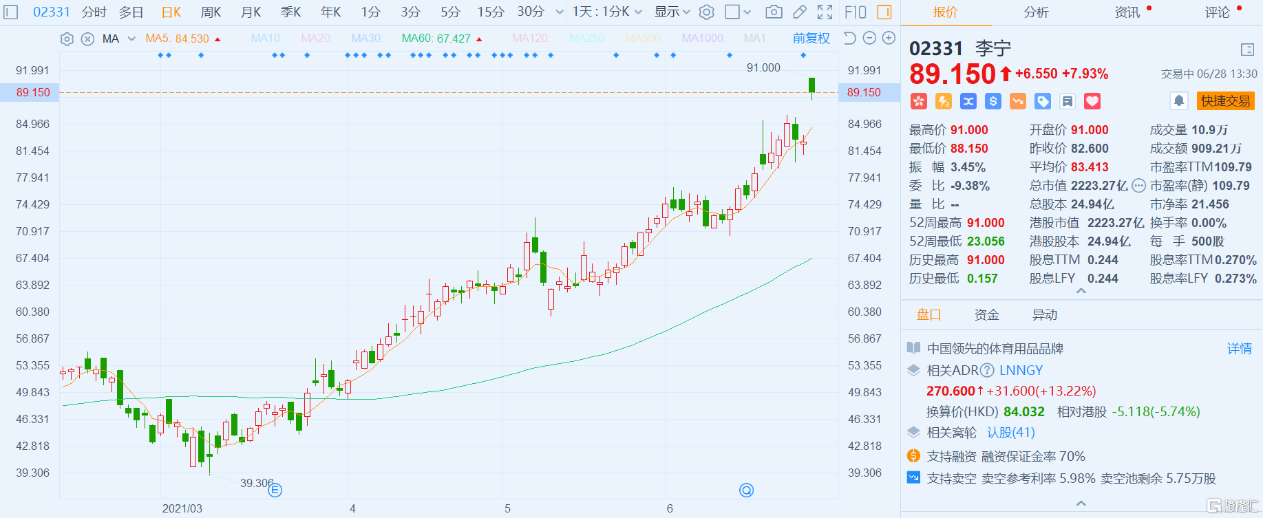Image resolution: width=1263 pixels, height=518 pixels.
Task: Click the orange lightning Level 2 icon
Action: 944,101
